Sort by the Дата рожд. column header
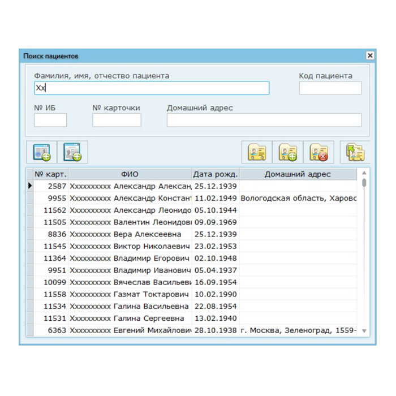The width and height of the screenshot is (396, 396). point(215,174)
